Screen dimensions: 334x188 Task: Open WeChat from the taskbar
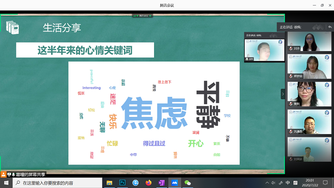pos(188,183)
